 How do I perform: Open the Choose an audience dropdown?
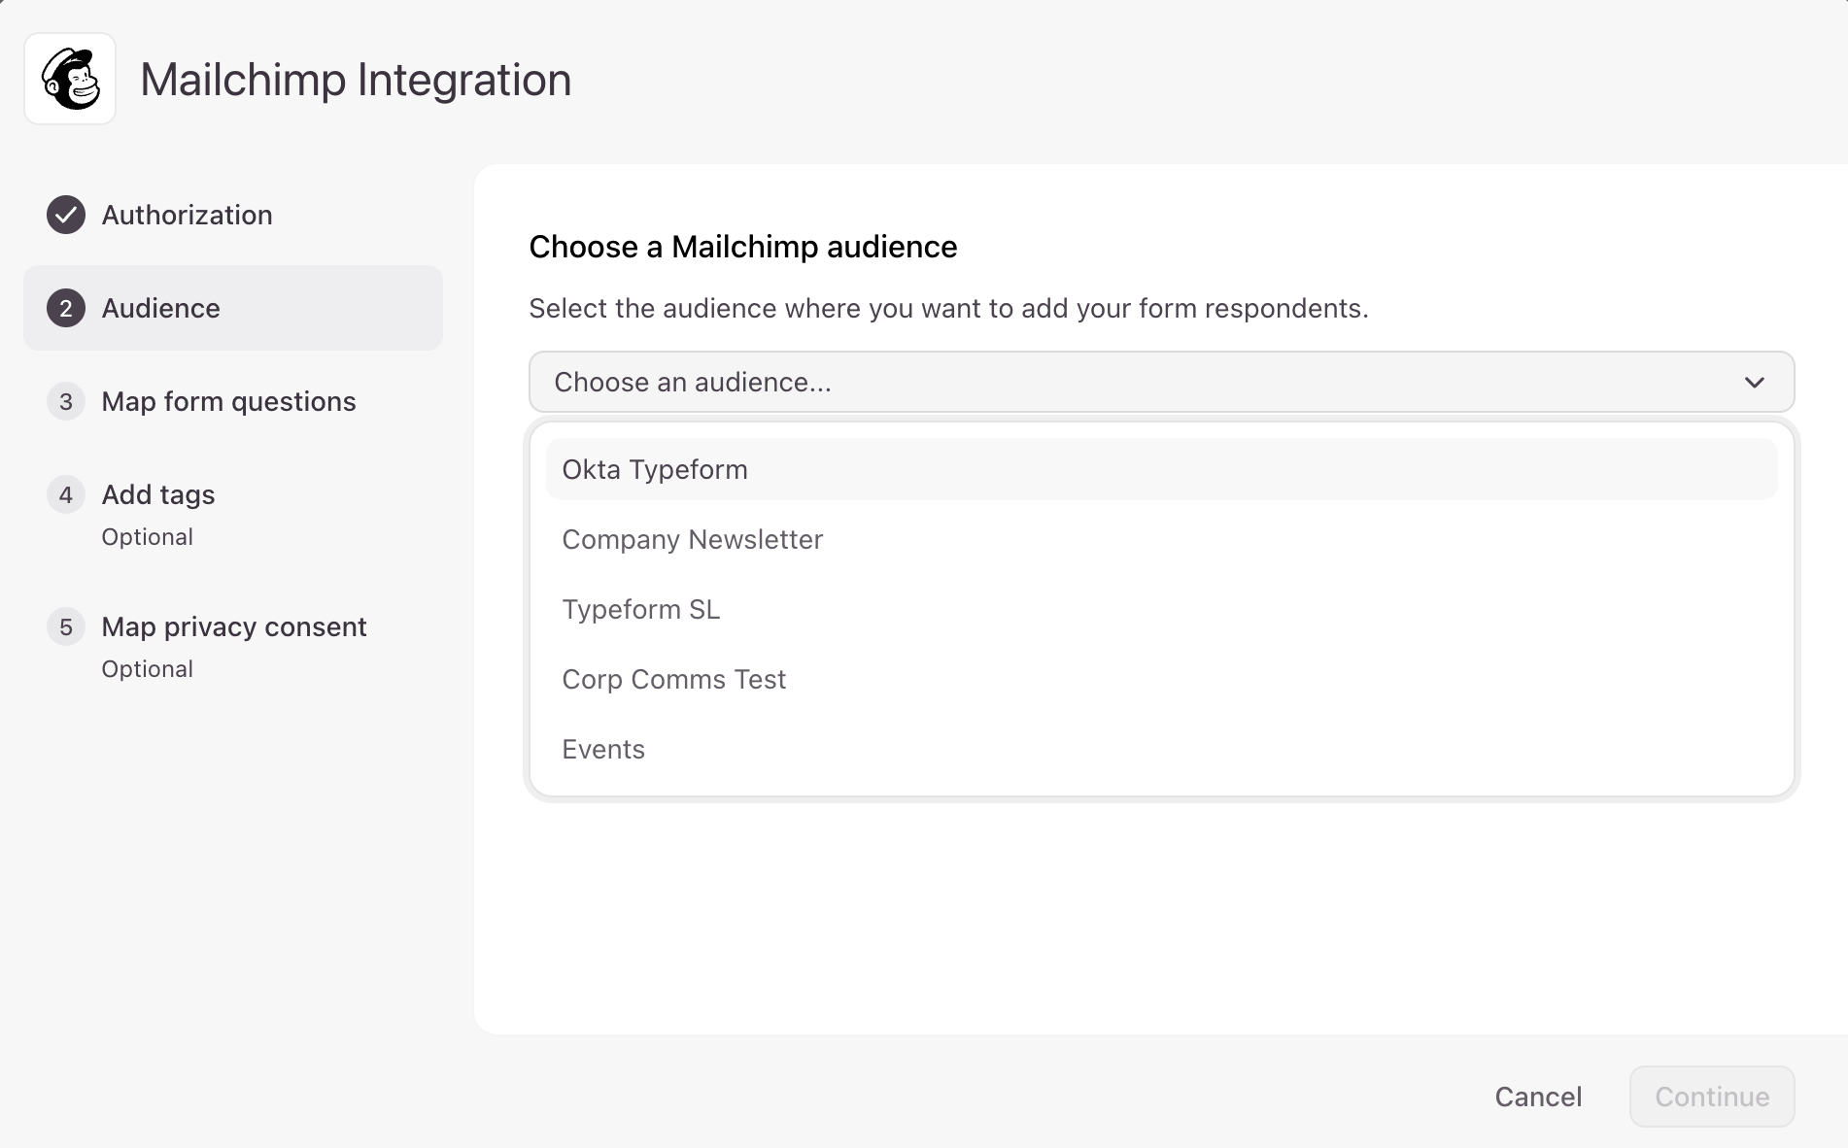click(1161, 382)
